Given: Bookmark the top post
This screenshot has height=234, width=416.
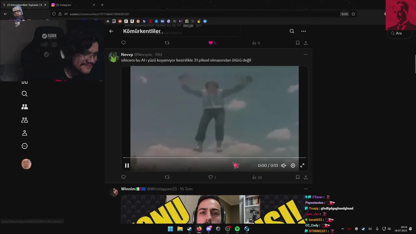Looking at the screenshot, I should 298,43.
